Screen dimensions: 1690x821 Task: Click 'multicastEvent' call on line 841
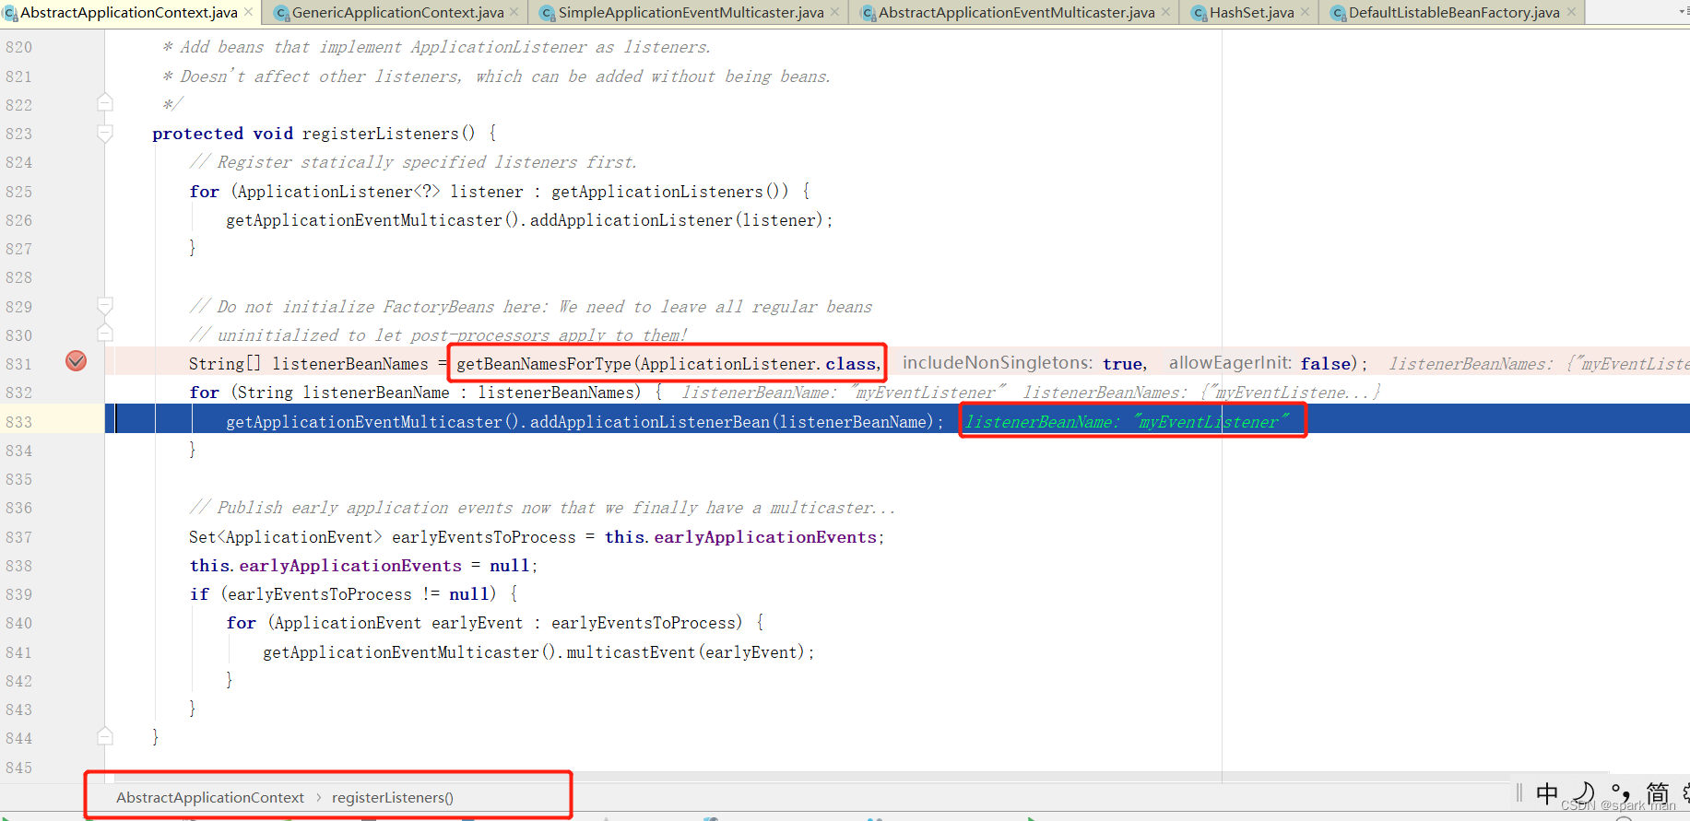click(x=631, y=652)
